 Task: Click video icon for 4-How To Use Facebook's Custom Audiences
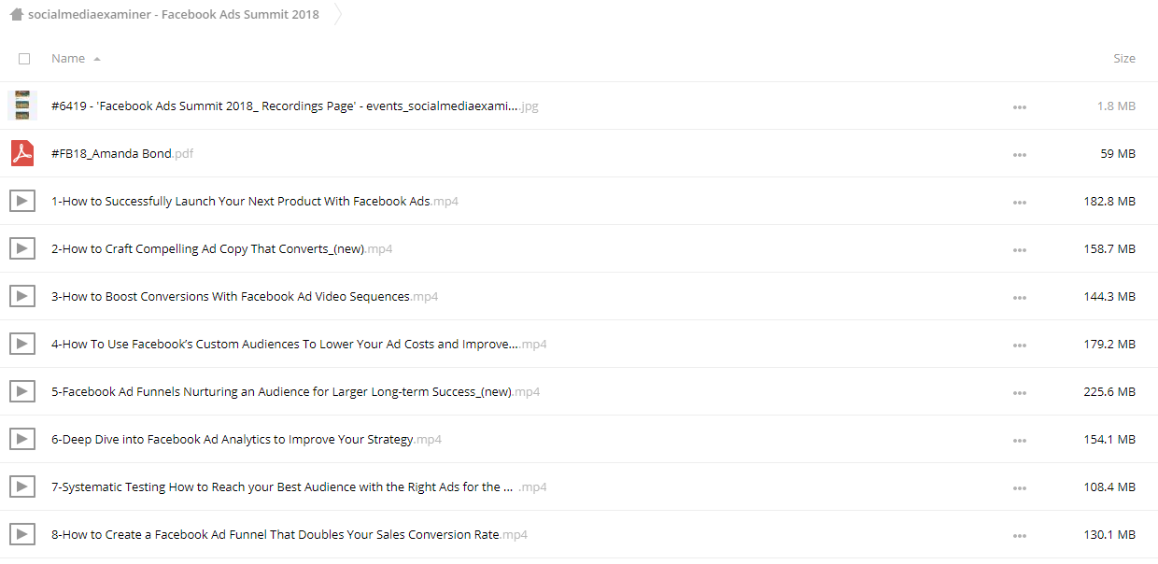(x=22, y=344)
